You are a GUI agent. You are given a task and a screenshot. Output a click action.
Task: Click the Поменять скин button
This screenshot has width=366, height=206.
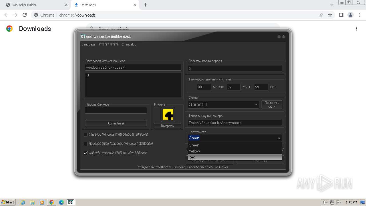(x=272, y=104)
